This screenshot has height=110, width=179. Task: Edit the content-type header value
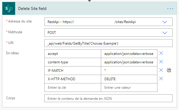click(x=129, y=62)
